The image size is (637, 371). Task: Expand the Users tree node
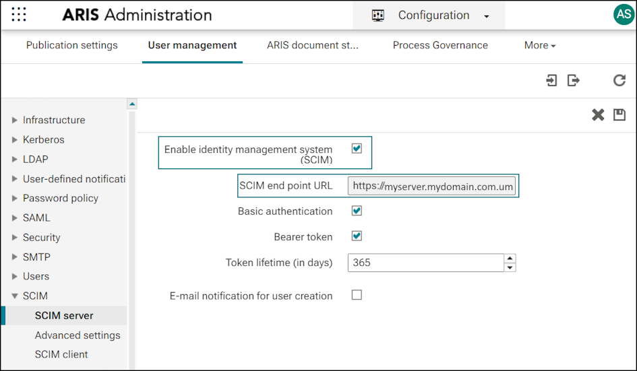point(15,277)
